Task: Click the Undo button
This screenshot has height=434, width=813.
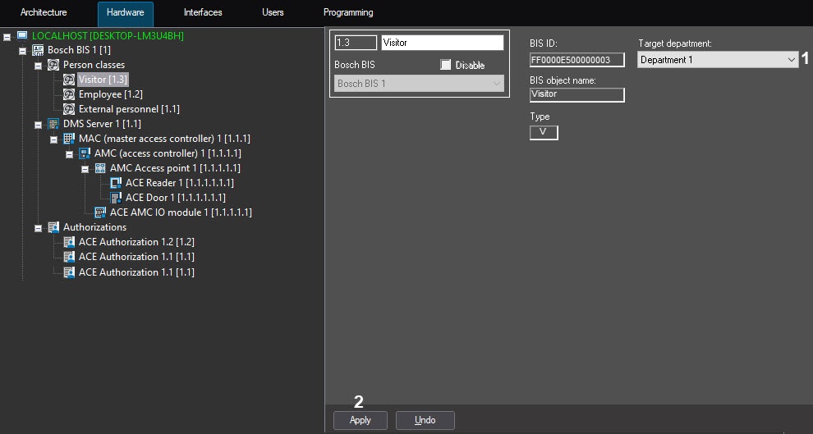Action: (x=425, y=420)
